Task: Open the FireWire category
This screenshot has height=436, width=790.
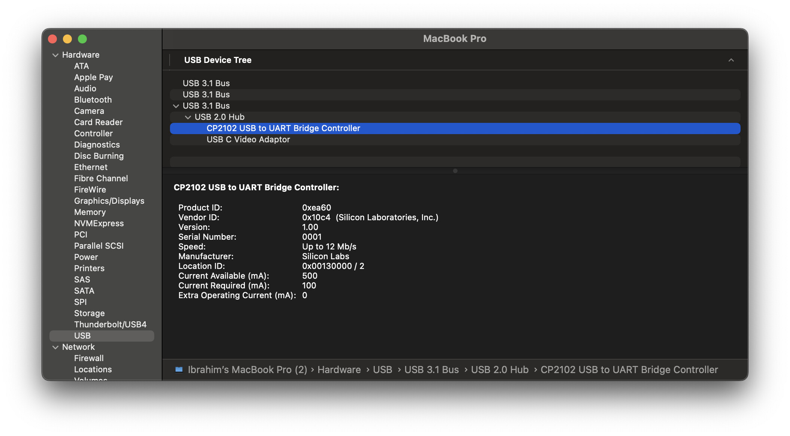Action: point(90,190)
